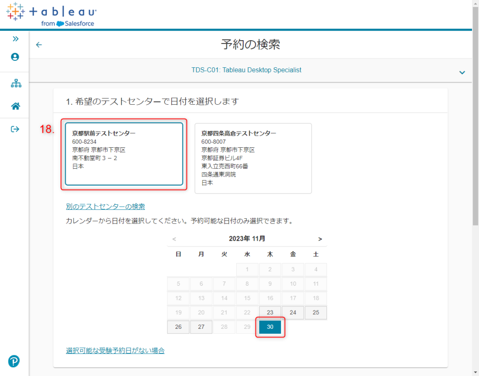Click postal code 600-8007 text
This screenshot has height=376, width=479.
tap(213, 142)
